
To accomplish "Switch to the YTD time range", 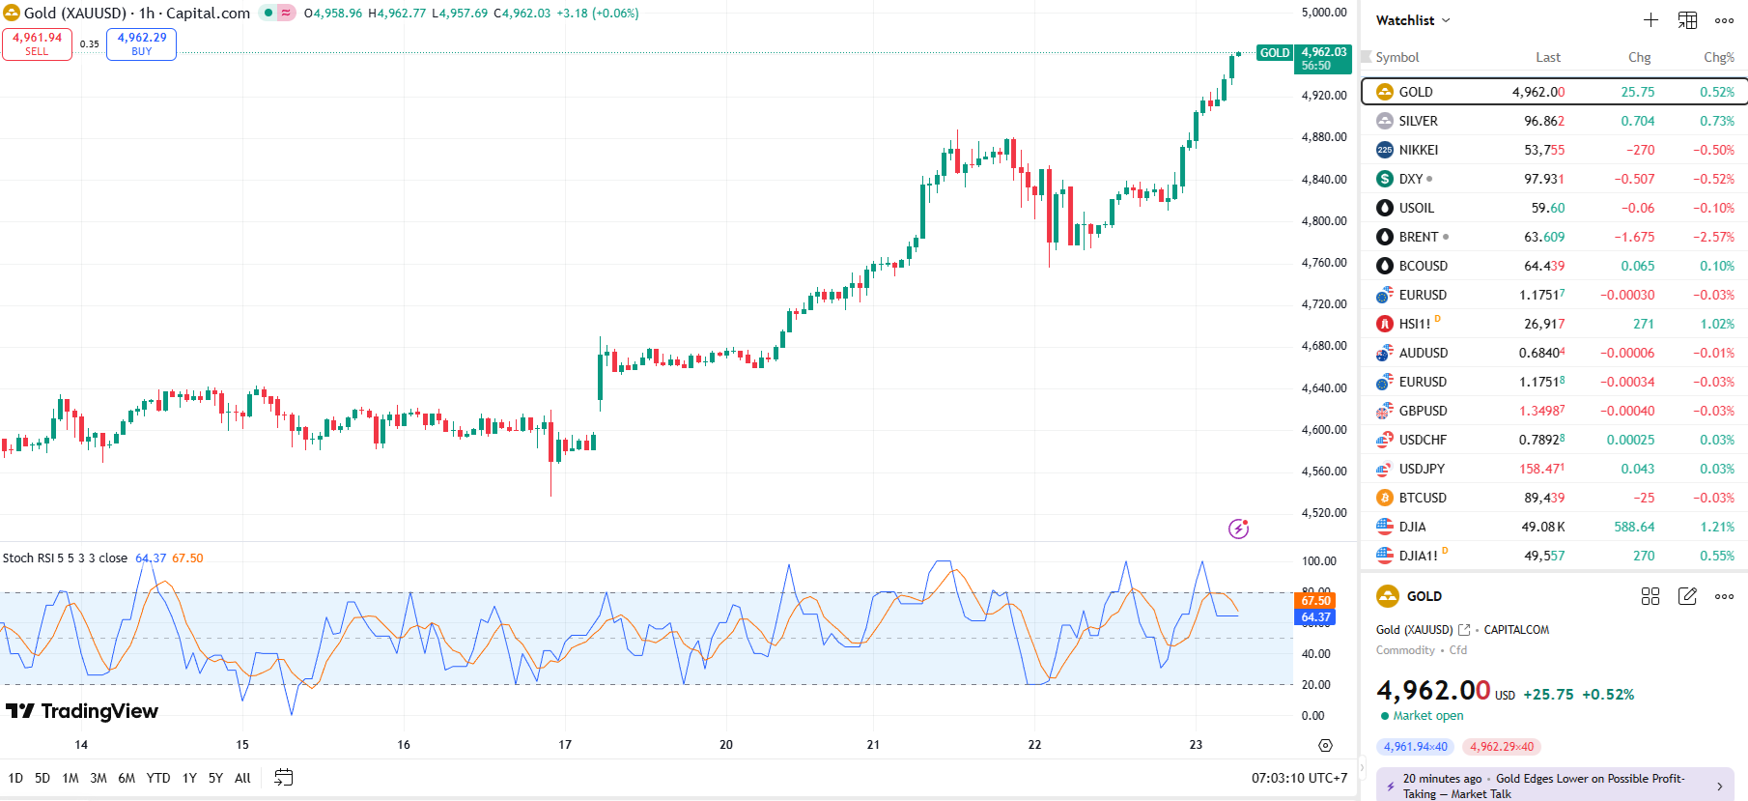I will click(x=158, y=778).
